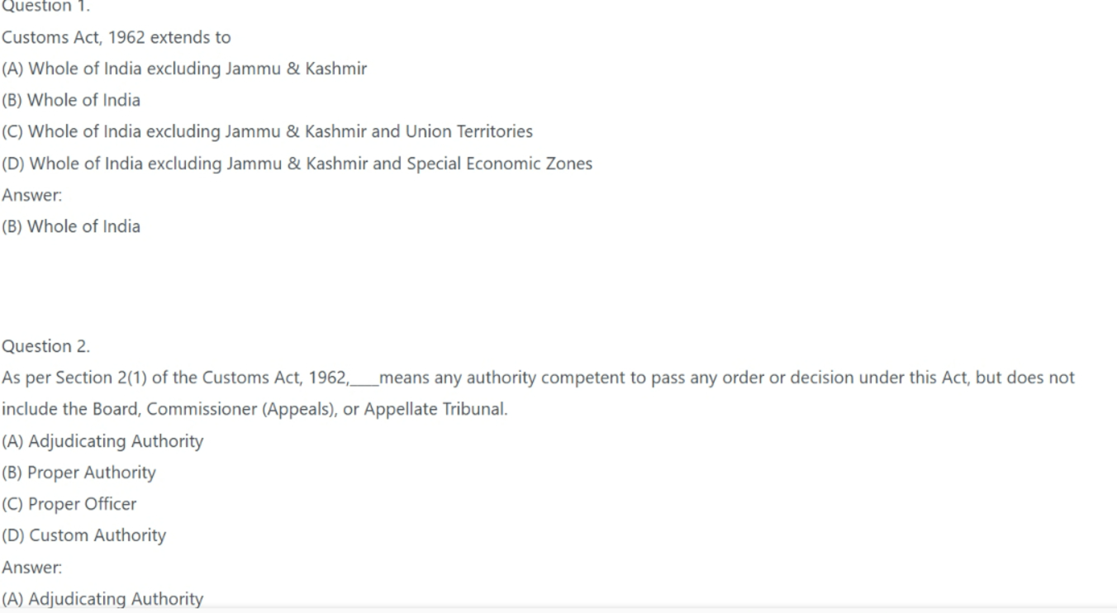Click the text Customs Act, 1962 extends to

116,37
